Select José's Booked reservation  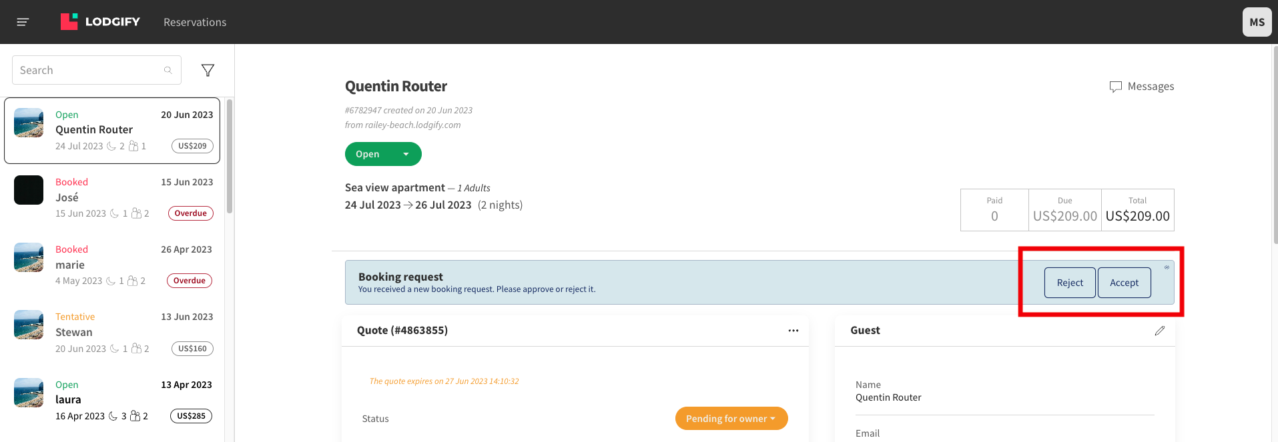coord(113,198)
